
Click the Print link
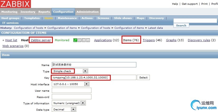click(204, 4)
